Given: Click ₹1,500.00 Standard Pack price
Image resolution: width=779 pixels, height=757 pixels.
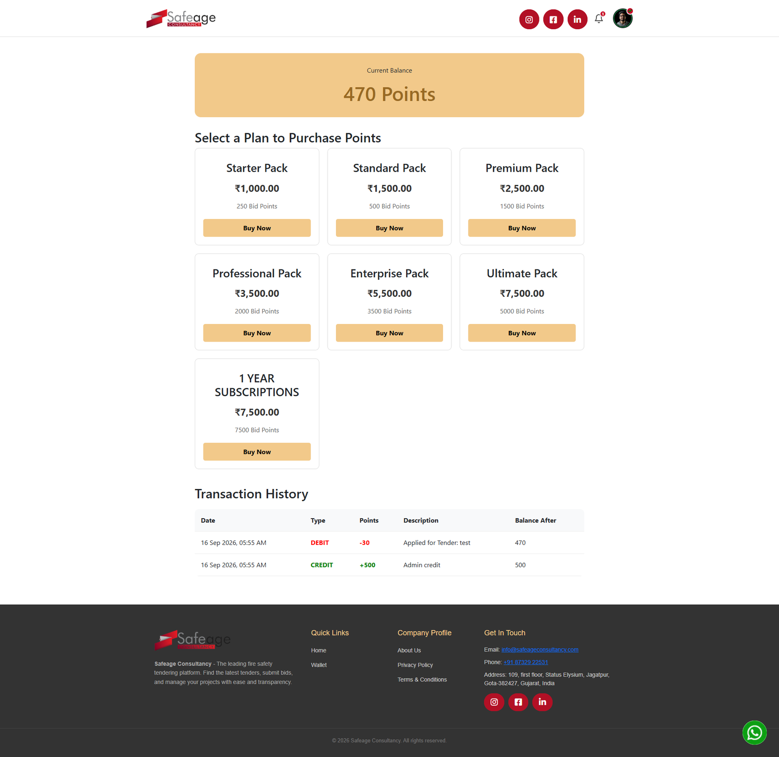Looking at the screenshot, I should tap(389, 188).
